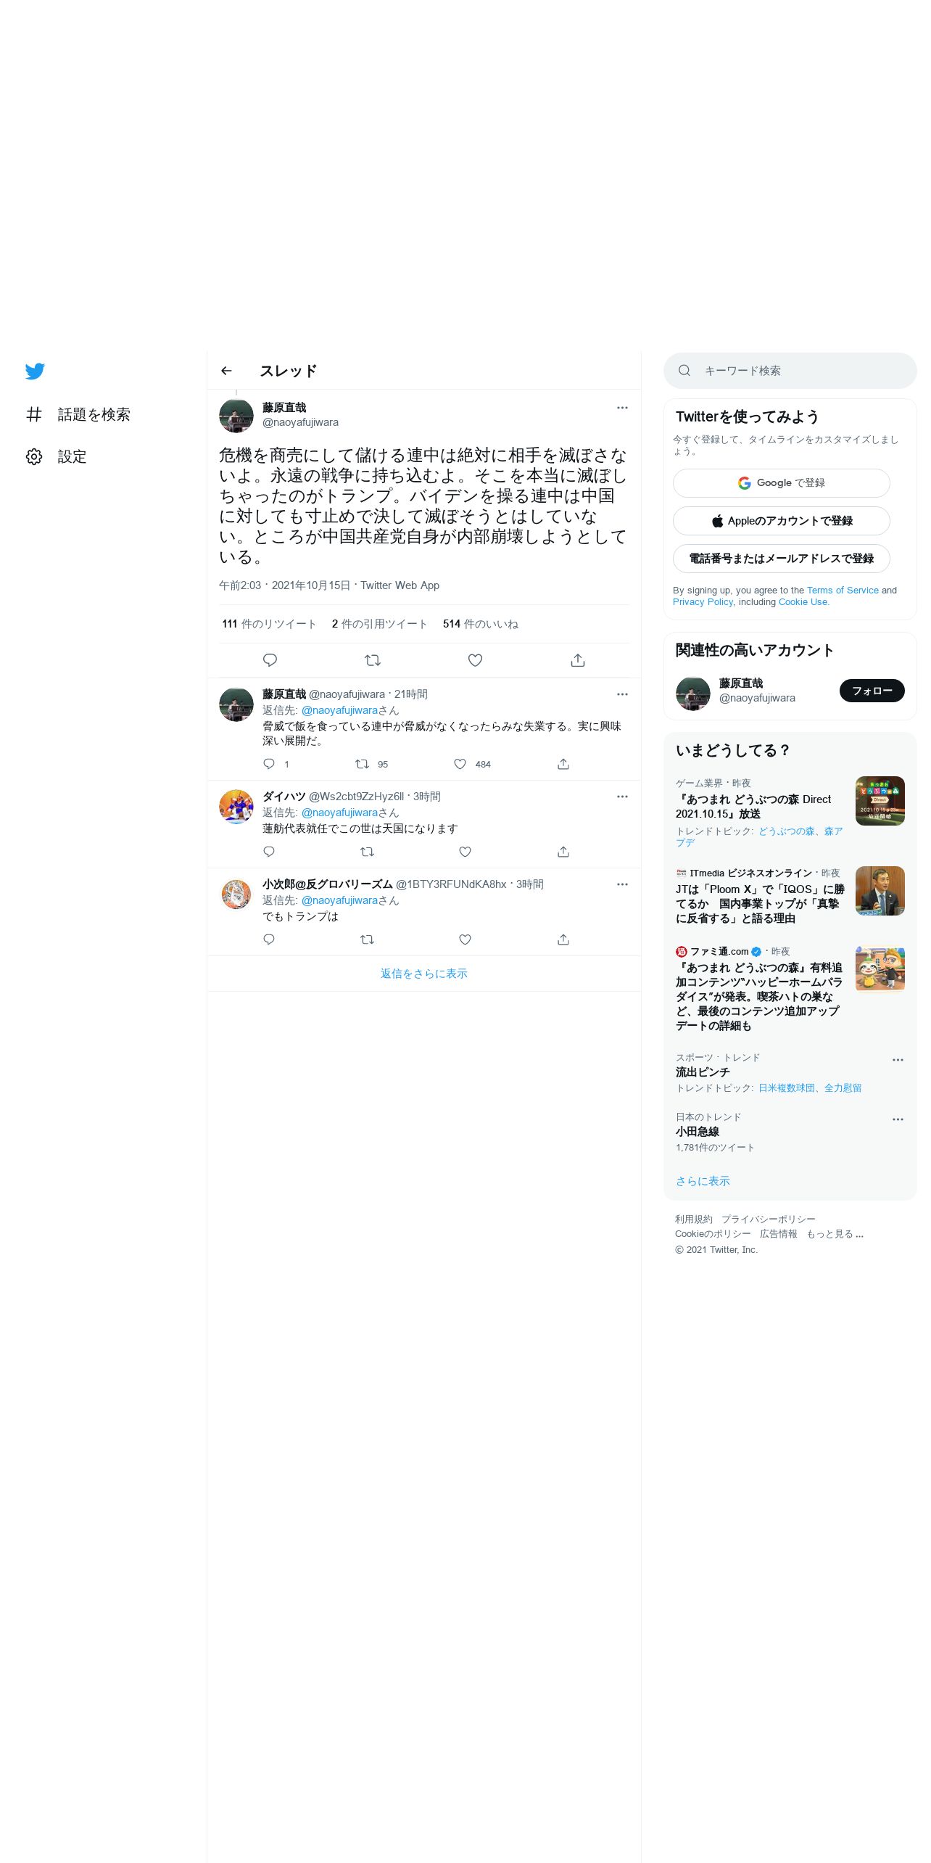
Task: Like ダイハツ's reply
Action: tap(465, 852)
